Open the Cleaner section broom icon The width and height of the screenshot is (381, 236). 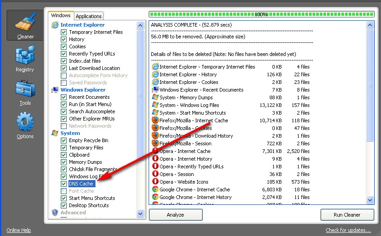coord(25,22)
